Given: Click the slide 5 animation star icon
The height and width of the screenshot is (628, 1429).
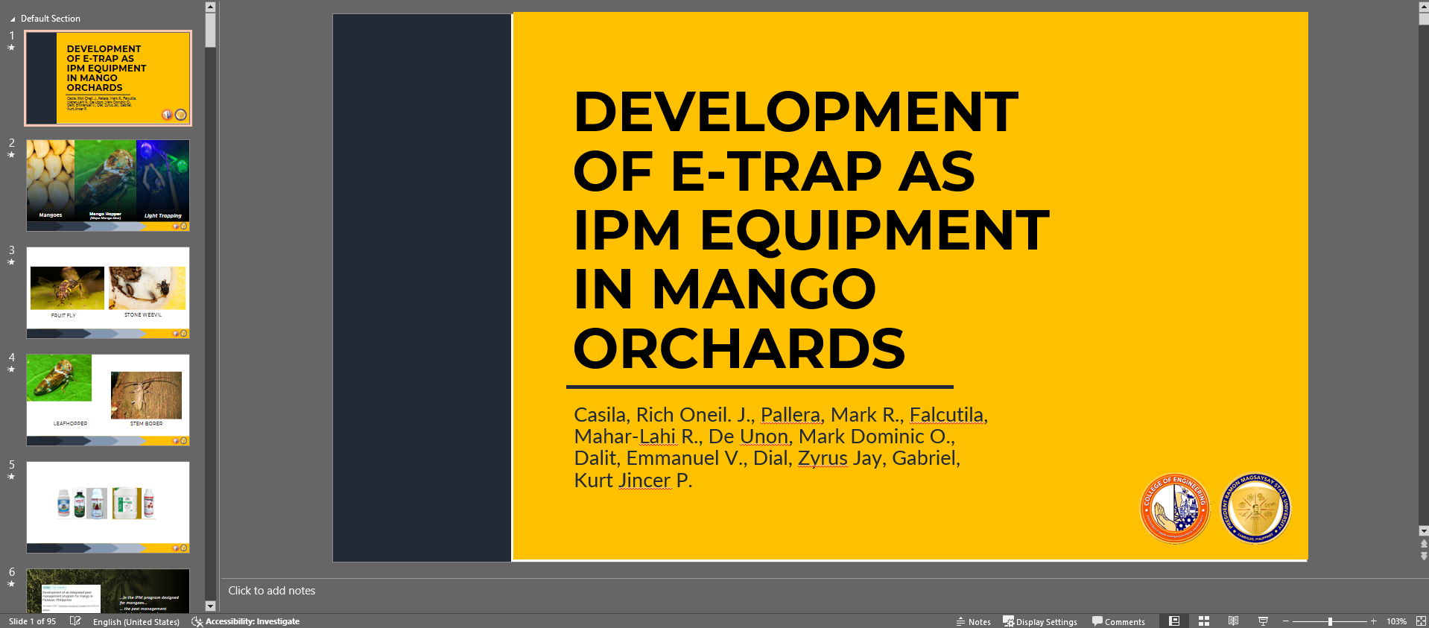Looking at the screenshot, I should [x=11, y=477].
